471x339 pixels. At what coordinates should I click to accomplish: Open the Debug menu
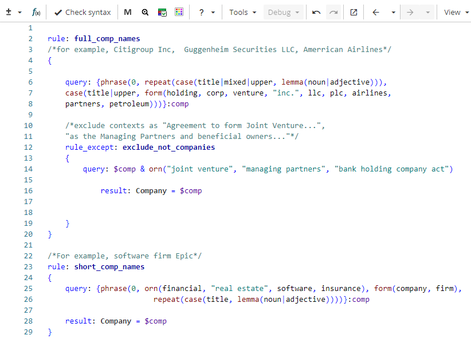[284, 12]
